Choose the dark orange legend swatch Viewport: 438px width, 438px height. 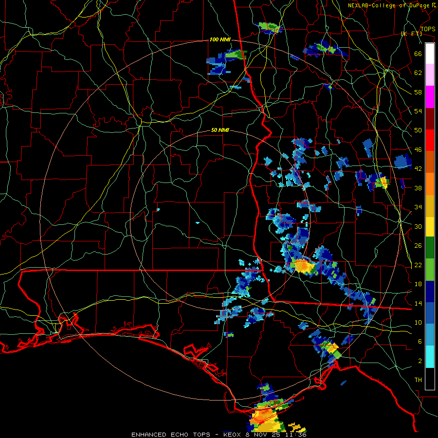[x=430, y=162]
